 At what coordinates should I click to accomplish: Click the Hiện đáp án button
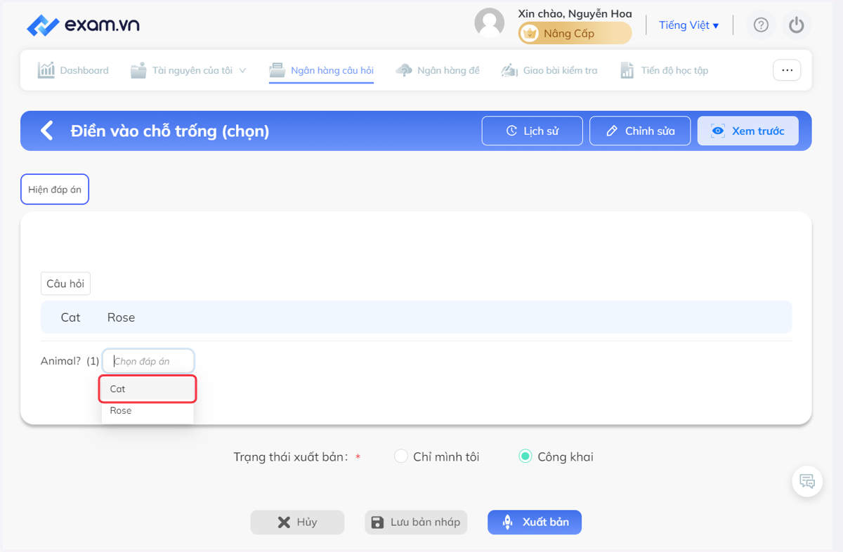coord(55,190)
